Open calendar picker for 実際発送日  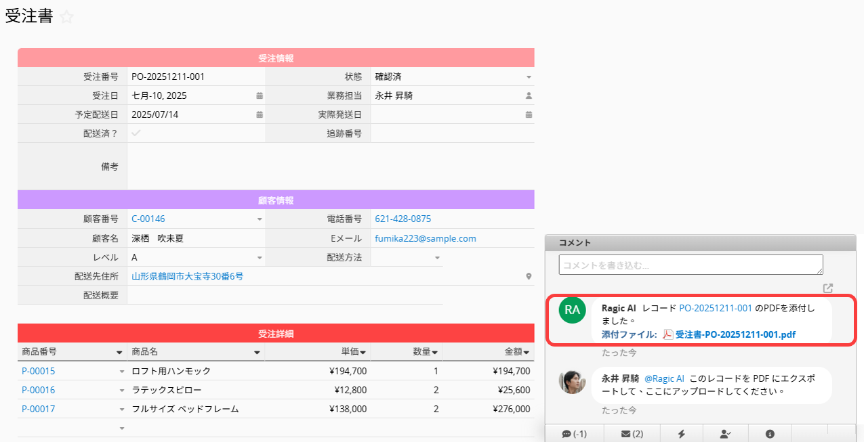[x=529, y=115]
